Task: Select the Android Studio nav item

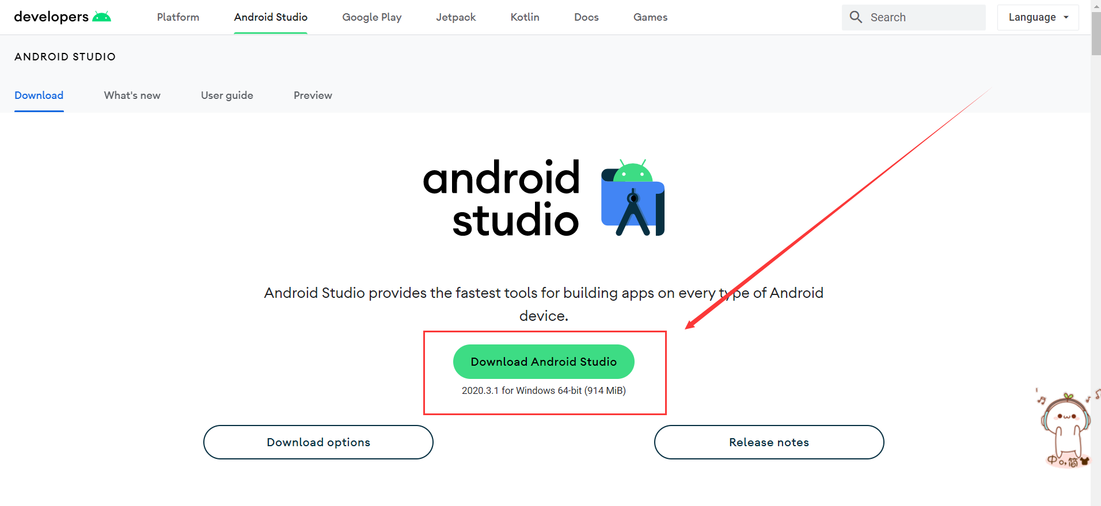Action: coord(271,17)
